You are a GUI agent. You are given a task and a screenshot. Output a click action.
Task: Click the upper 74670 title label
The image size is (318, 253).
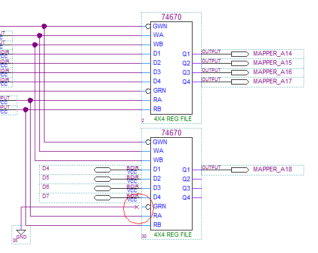pyautogui.click(x=171, y=17)
